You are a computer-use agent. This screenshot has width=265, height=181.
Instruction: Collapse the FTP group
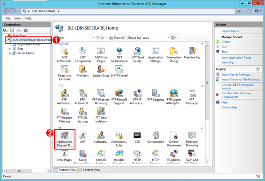202,86
